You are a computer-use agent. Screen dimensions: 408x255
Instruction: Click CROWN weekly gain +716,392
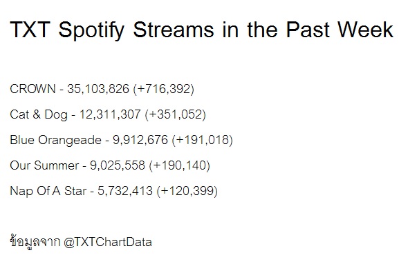(164, 89)
